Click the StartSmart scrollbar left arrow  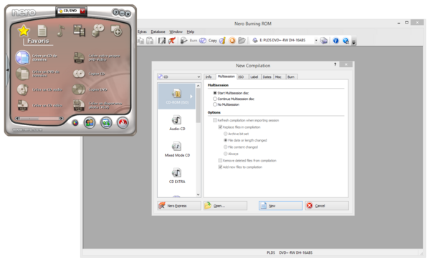(x=17, y=119)
